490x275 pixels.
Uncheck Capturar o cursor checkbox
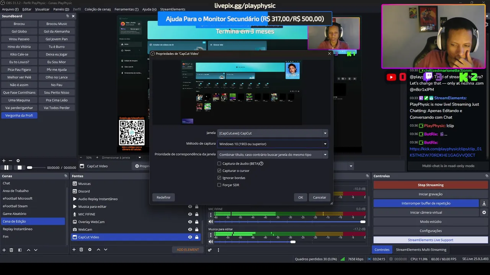coord(219,171)
